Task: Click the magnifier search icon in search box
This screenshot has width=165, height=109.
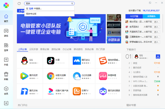Action: point(72,3)
